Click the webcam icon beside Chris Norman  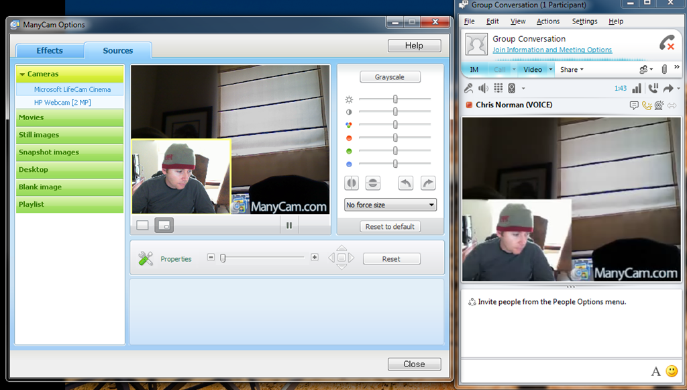pyautogui.click(x=659, y=105)
